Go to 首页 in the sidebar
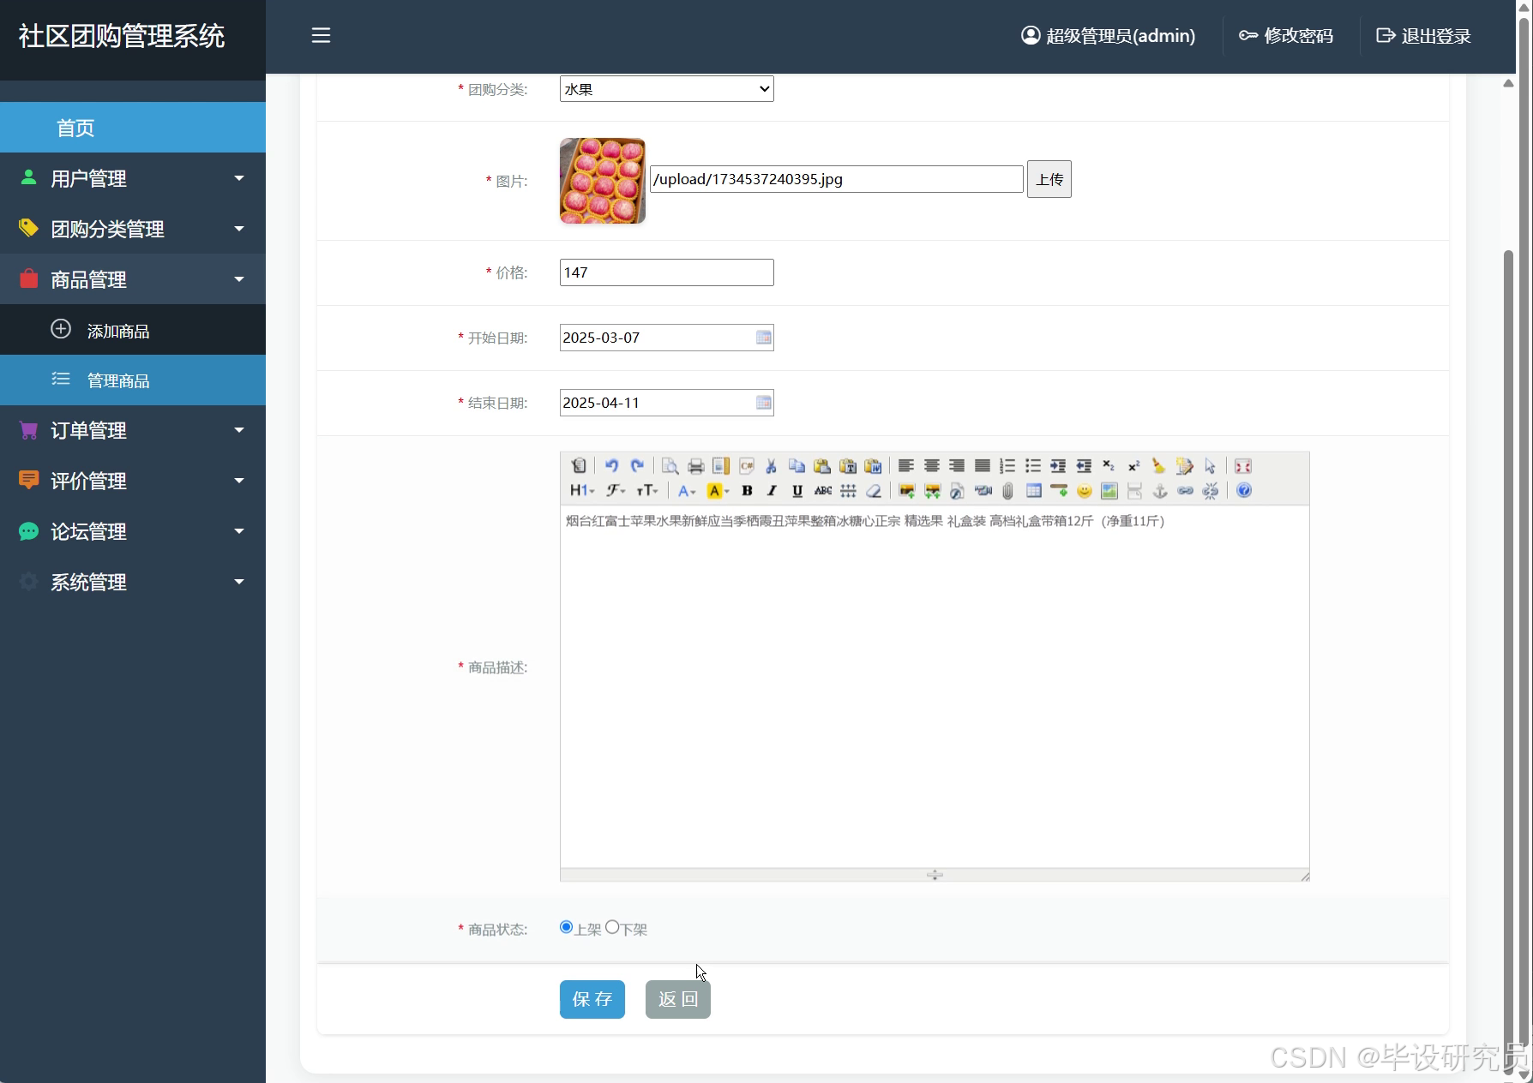Viewport: 1533px width, 1083px height. [x=133, y=128]
